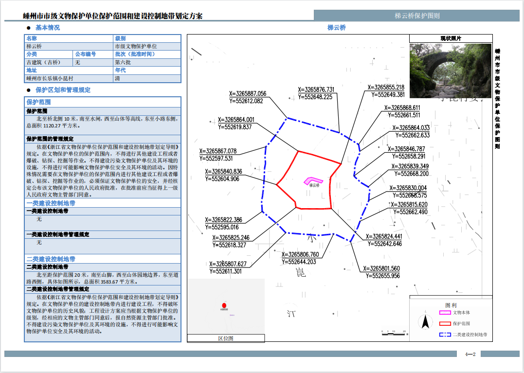Select the blue dashed 二类建设控制地带 legend swatch
The image size is (524, 373).
point(445,335)
